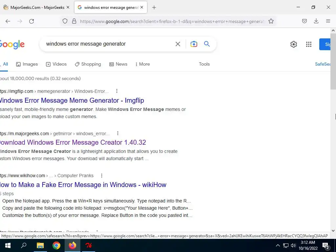Open options for the imgflip result
The width and height of the screenshot is (336, 252).
[x=117, y=91]
